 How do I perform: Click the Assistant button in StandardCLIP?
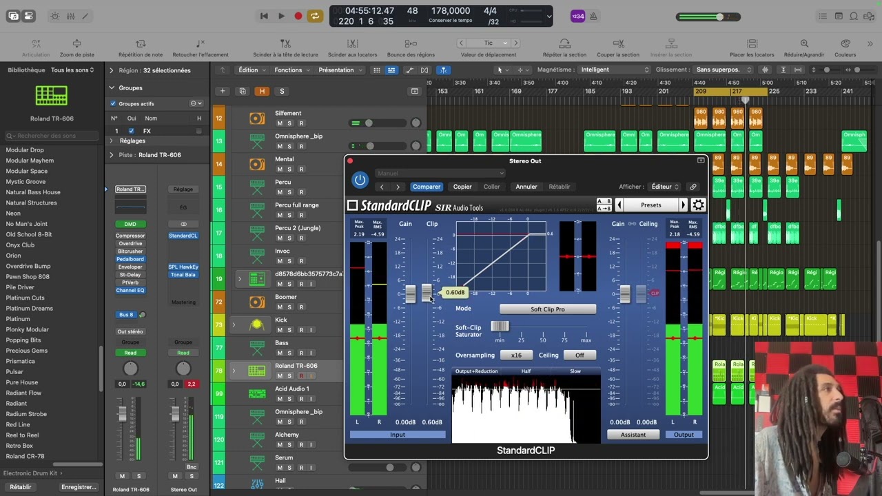633,435
